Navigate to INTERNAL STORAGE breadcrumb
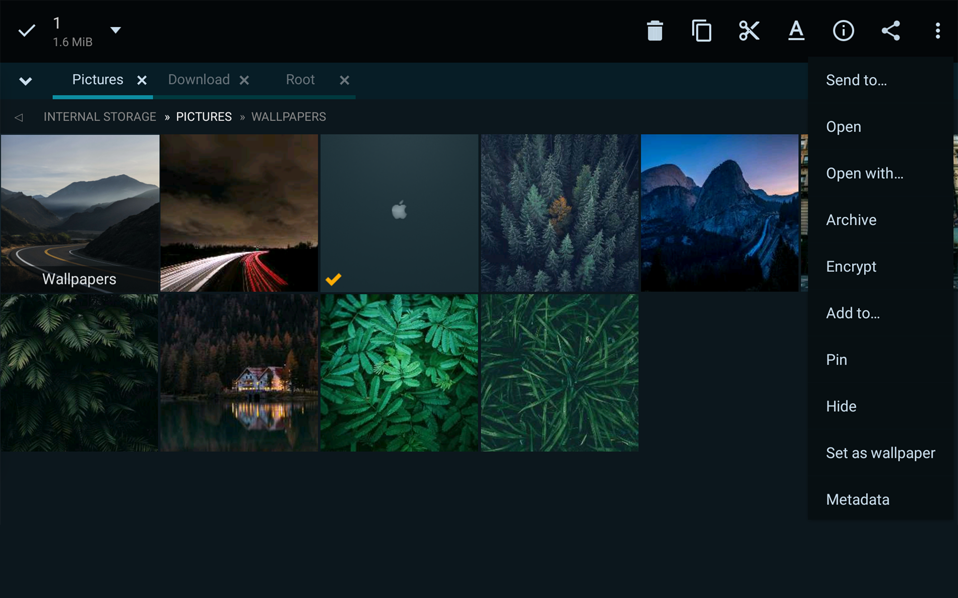Viewport: 958px width, 598px height. (100, 117)
